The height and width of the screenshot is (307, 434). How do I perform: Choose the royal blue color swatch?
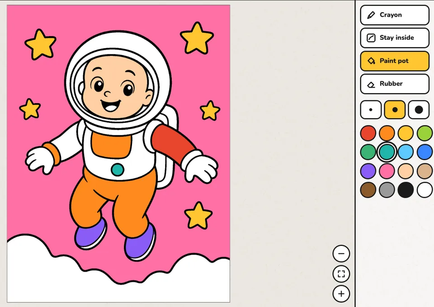pyautogui.click(x=425, y=152)
